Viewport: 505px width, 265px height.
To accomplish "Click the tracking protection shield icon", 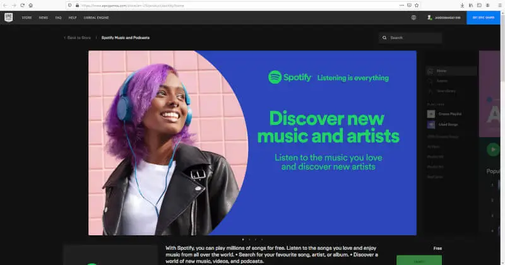I will point(70,6).
